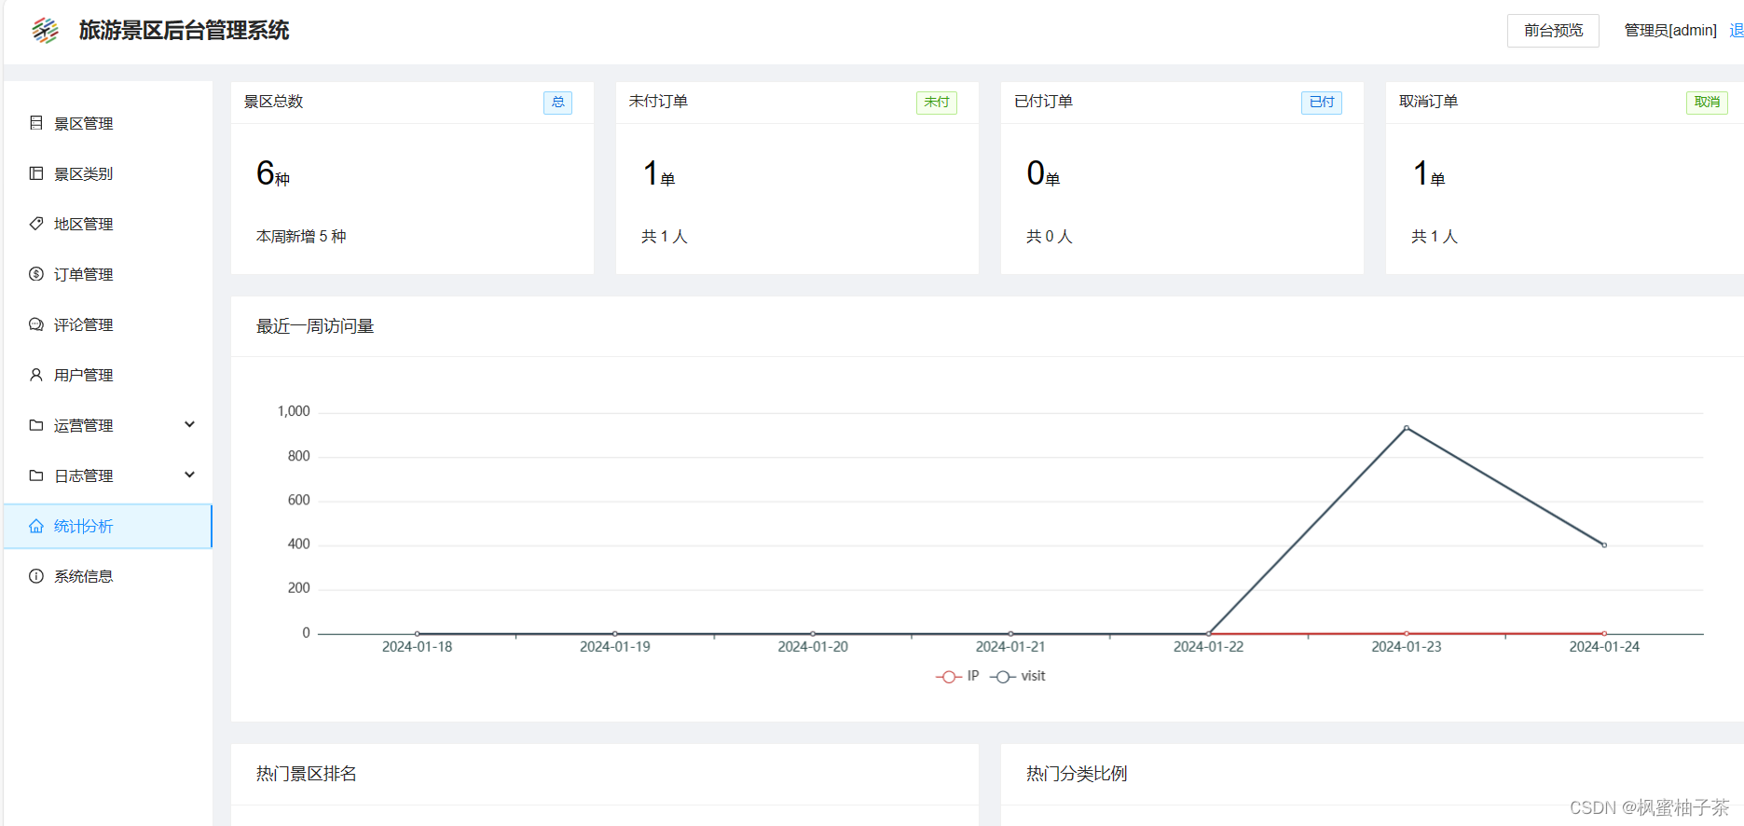The height and width of the screenshot is (826, 1744).
Task: Navigate to 用户管理 page
Action: point(108,375)
